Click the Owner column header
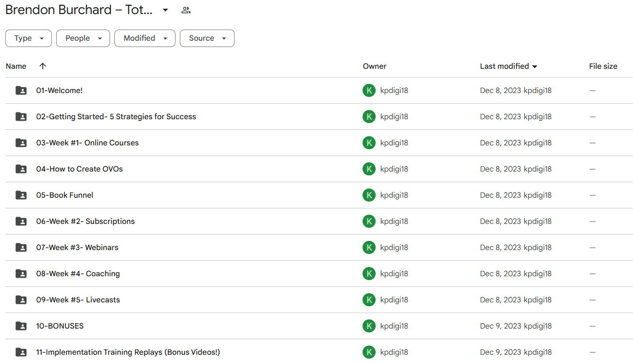Viewport: 633px width, 363px height. coord(375,66)
